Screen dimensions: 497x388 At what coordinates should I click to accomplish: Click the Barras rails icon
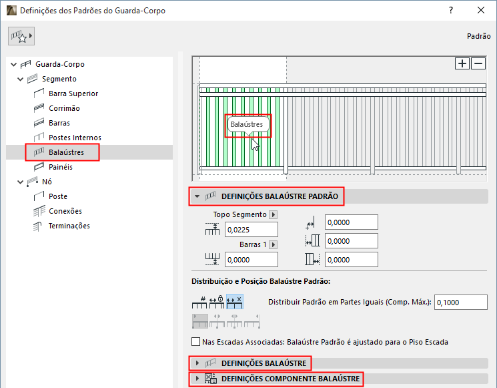coord(39,123)
